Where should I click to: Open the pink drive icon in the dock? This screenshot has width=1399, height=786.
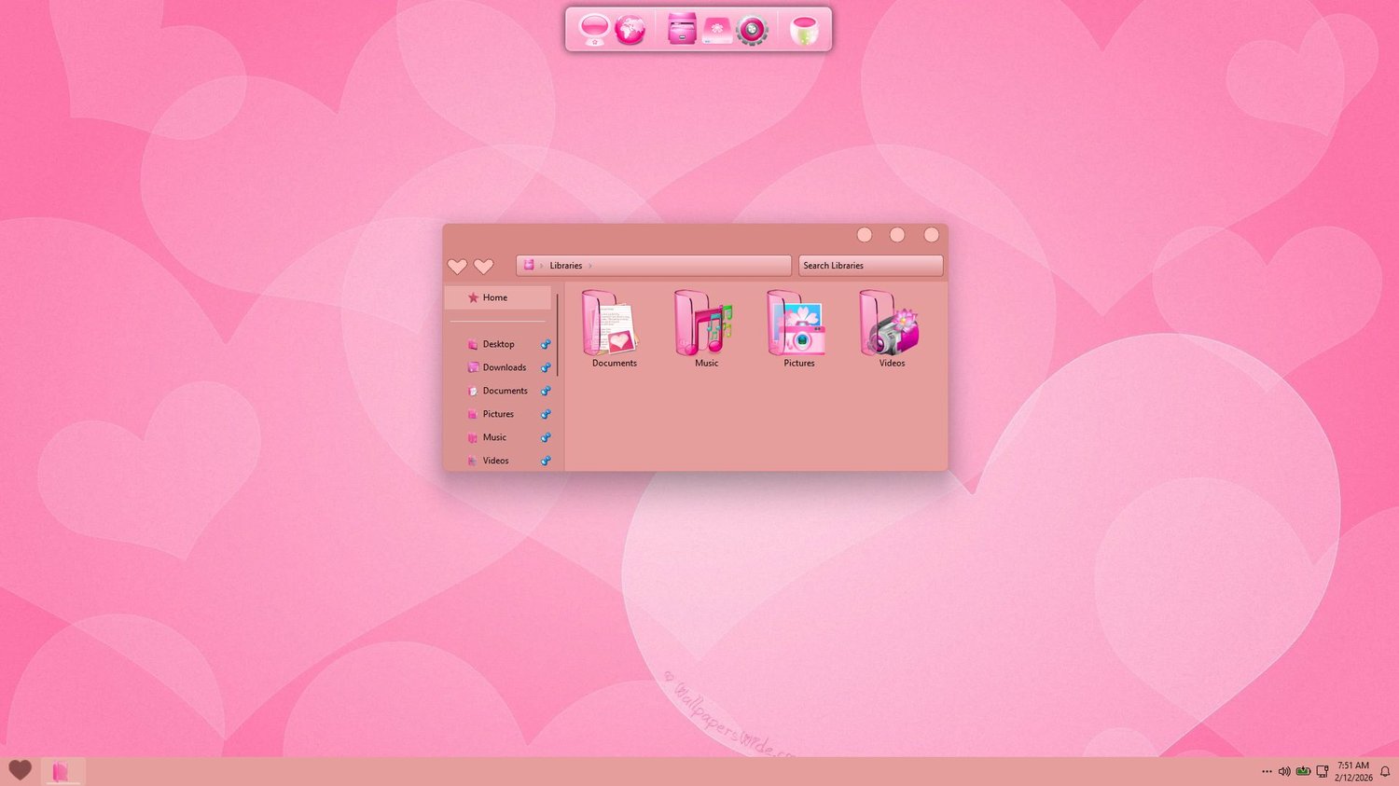coord(717,31)
